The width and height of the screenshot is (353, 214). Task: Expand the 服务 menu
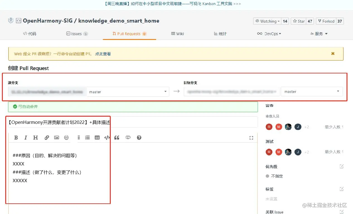[x=319, y=34]
